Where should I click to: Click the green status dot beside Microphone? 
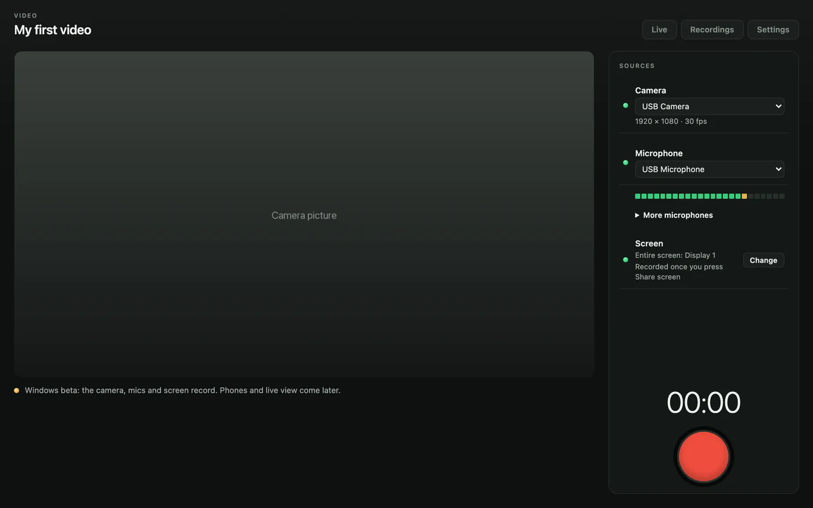[625, 163]
